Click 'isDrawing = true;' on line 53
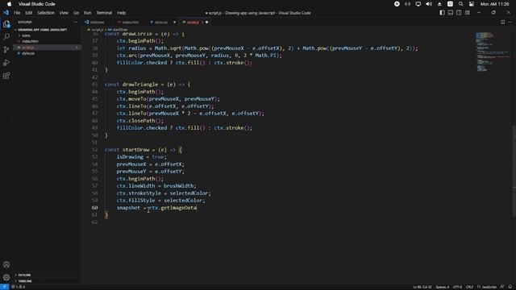Image resolution: width=516 pixels, height=290 pixels. [x=142, y=157]
